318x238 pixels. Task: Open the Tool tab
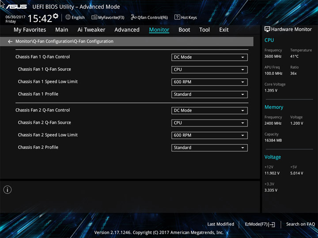pyautogui.click(x=204, y=30)
